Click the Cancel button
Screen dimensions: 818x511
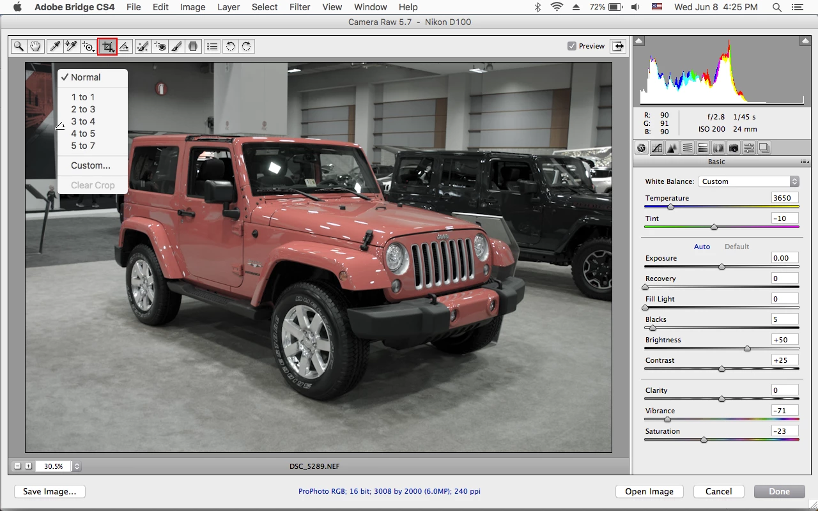(x=718, y=491)
